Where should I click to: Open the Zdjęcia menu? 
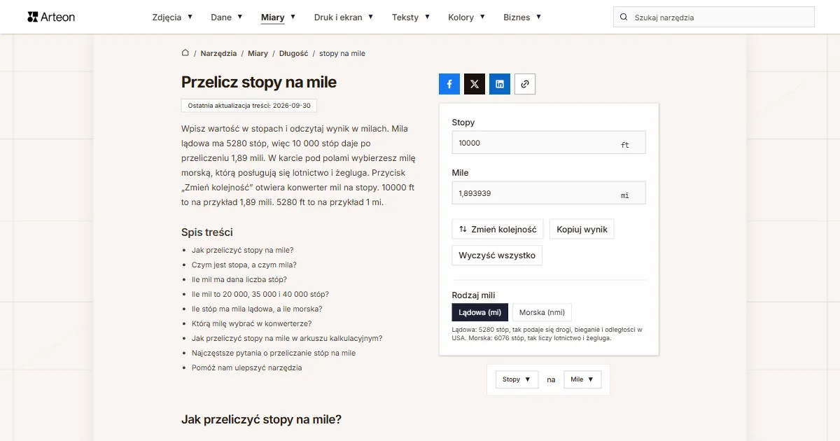click(x=172, y=17)
